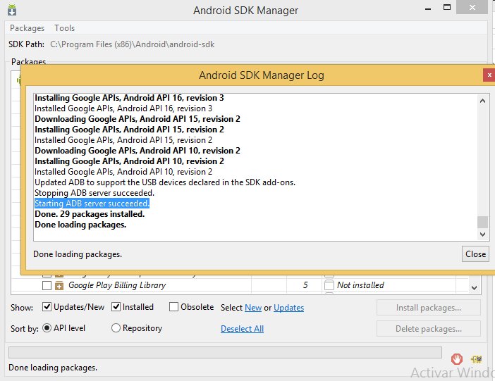Viewport: 495px width, 381px height.
Task: Click the Delete packages button
Action: [429, 329]
